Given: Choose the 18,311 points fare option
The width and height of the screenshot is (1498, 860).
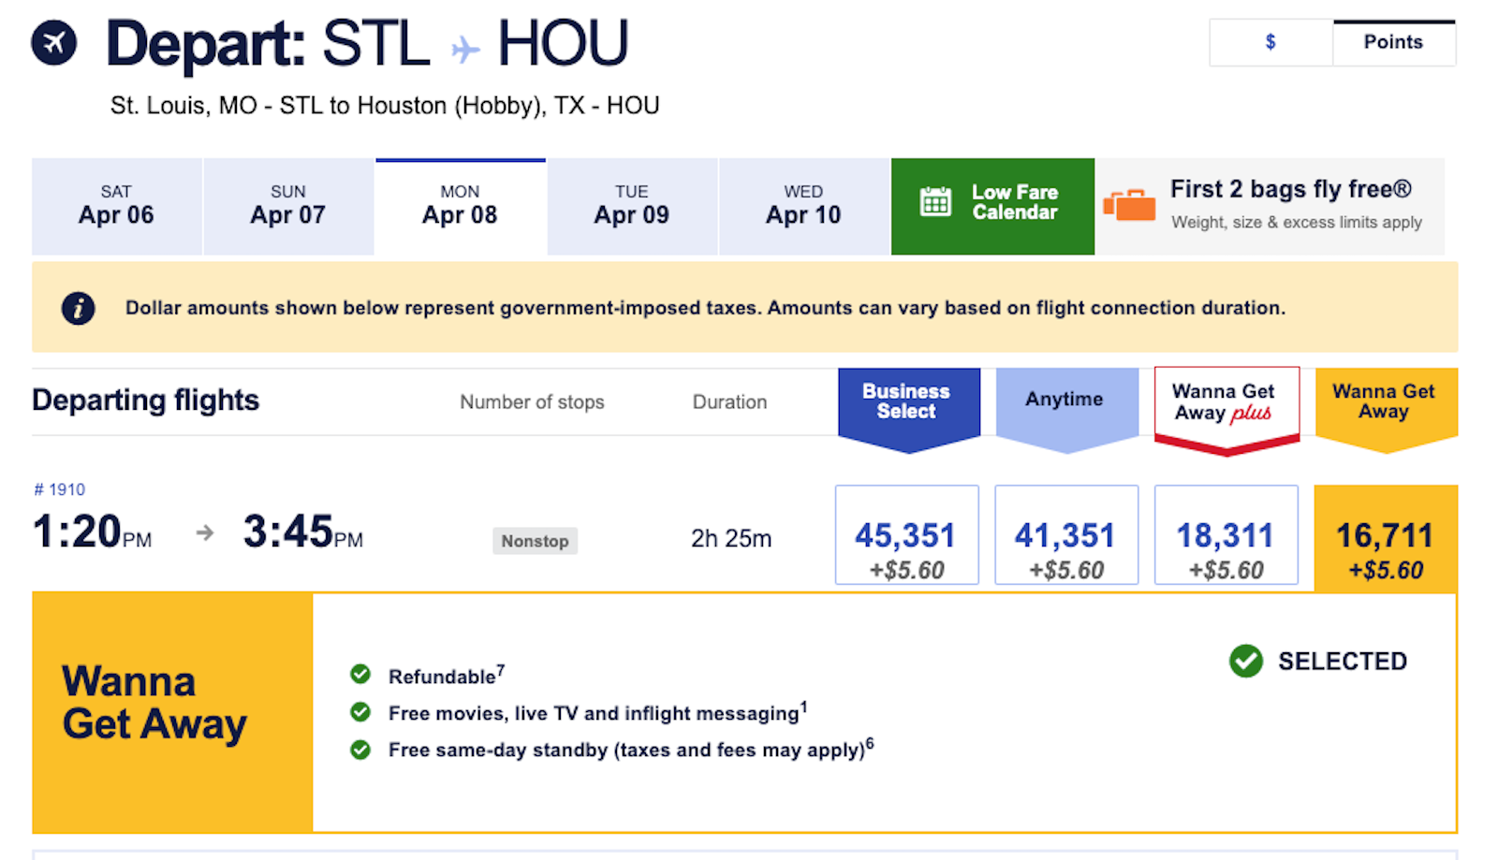Looking at the screenshot, I should 1226,535.
